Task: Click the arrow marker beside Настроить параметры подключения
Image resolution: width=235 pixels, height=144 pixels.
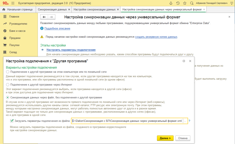Action: (42, 50)
